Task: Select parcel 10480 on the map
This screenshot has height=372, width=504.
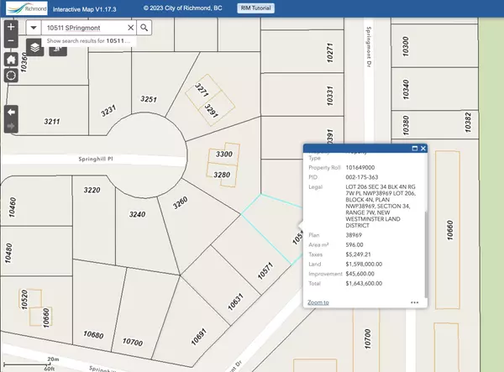Action: pyautogui.click(x=8, y=253)
